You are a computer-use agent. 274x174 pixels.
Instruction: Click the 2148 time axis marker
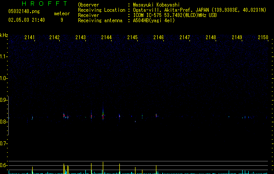point(211,37)
